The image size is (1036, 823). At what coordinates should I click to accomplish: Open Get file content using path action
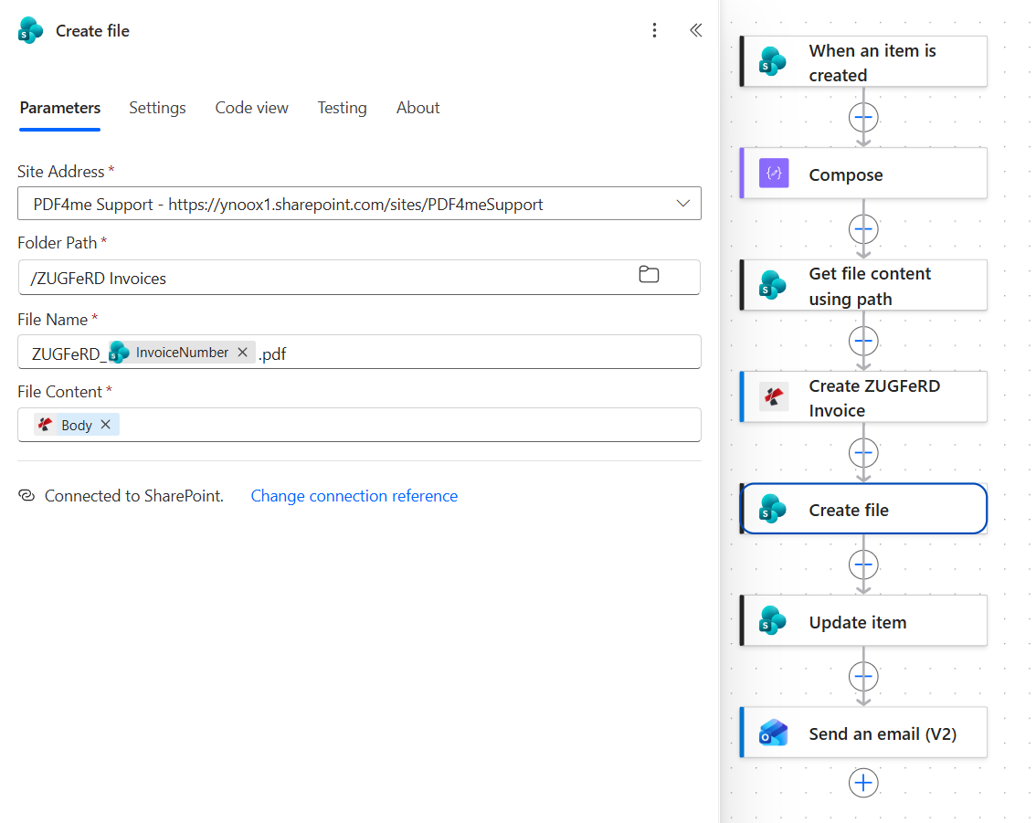pos(863,285)
